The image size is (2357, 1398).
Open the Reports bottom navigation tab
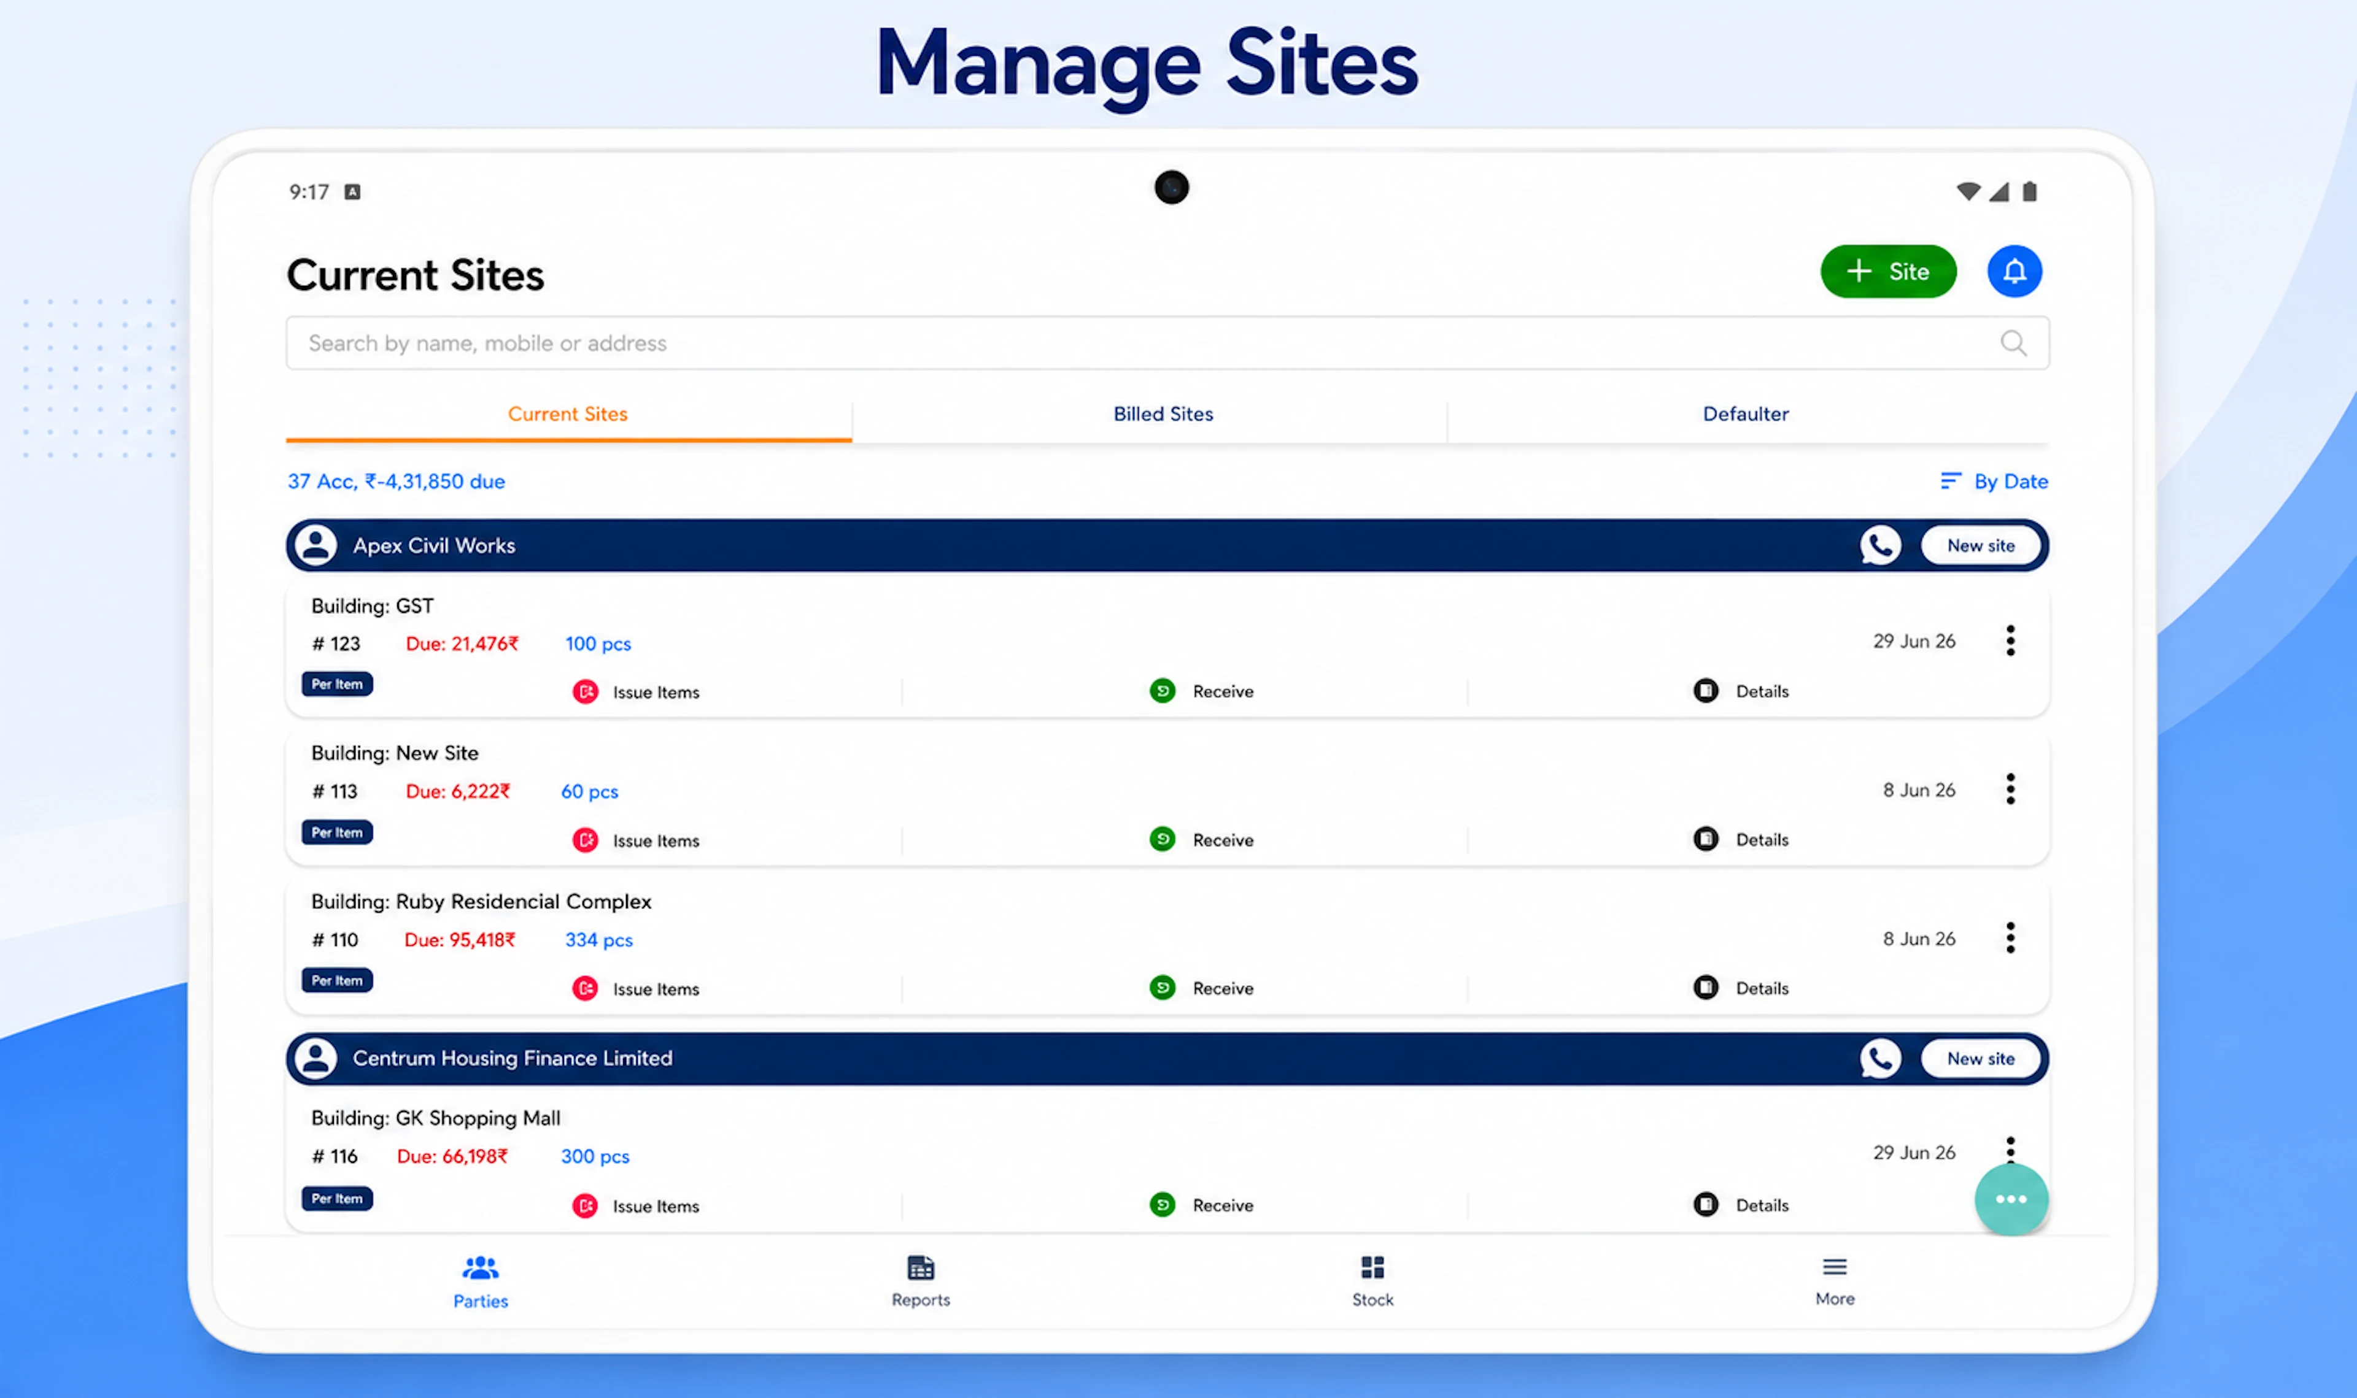point(921,1282)
